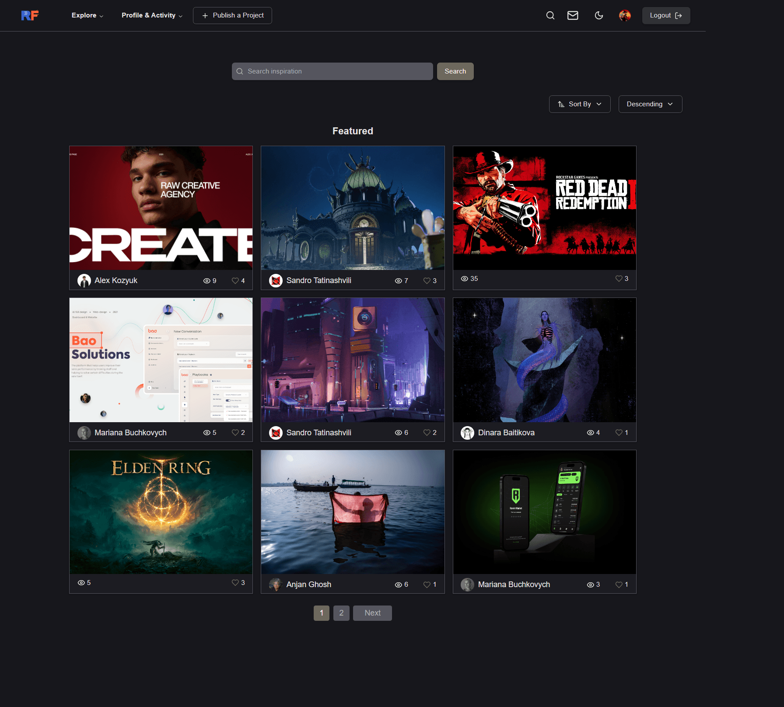Open the Raw Creative Agency project thumbnail
Viewport: 784px width, 707px height.
pyautogui.click(x=161, y=208)
